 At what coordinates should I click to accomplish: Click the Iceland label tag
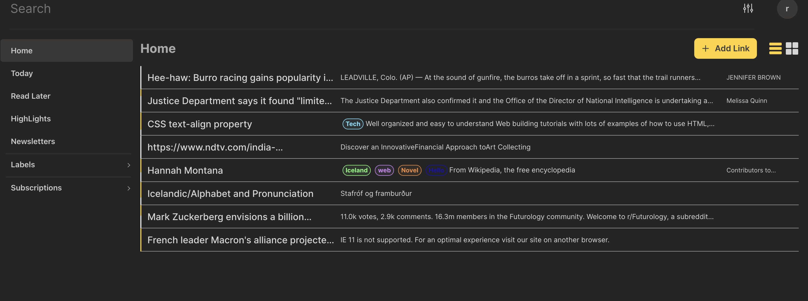(x=356, y=170)
